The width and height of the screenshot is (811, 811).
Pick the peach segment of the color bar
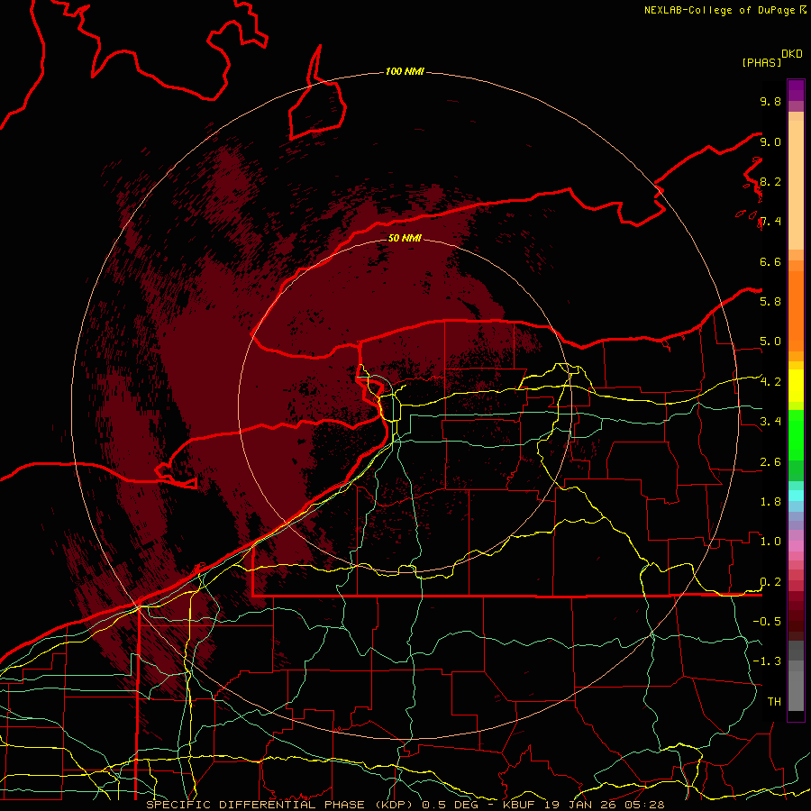click(796, 181)
